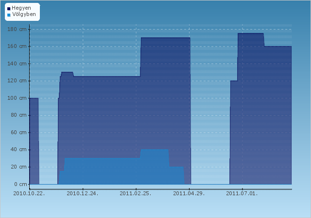The height and width of the screenshot is (218, 311).
Task: Click the 2010.10.22. date label
Action: (29, 193)
